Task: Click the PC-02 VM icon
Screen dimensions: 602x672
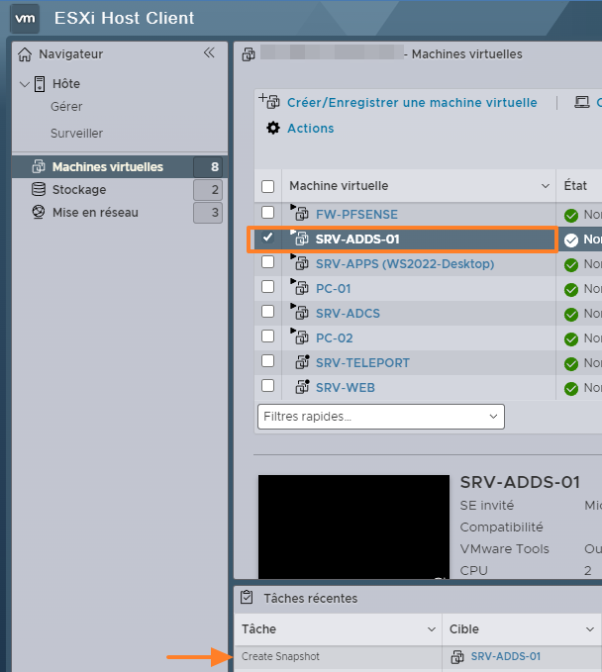Action: point(301,337)
